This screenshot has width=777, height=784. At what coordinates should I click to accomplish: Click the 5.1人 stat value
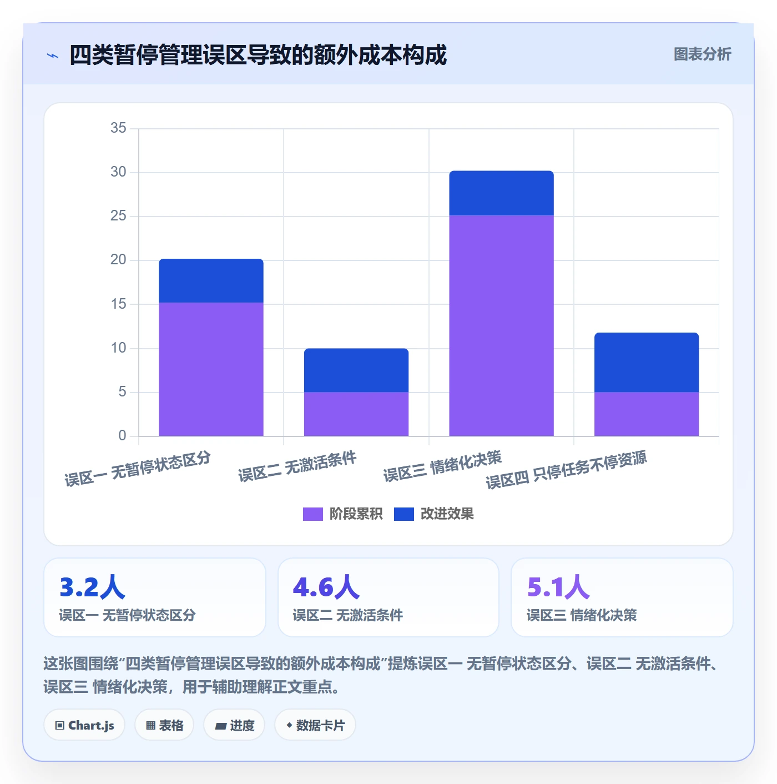559,587
